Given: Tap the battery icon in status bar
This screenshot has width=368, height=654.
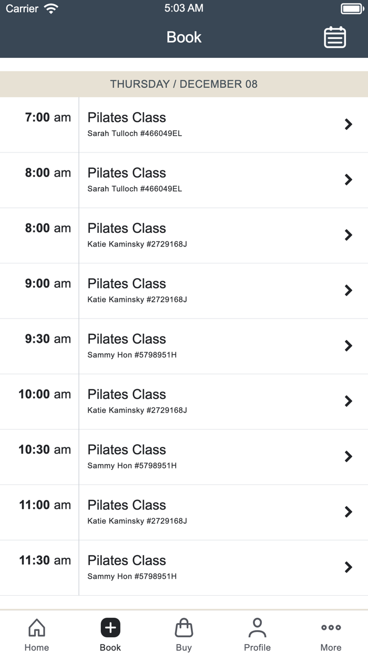Looking at the screenshot, I should tap(351, 7).
